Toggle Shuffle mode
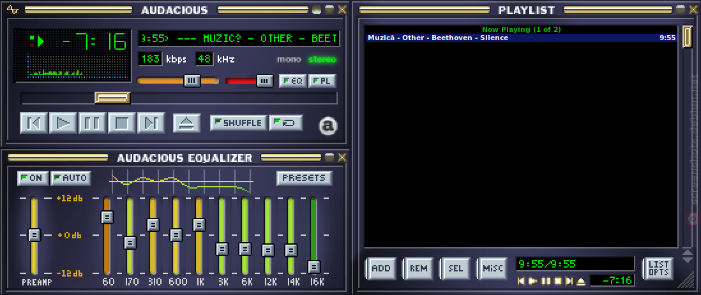Image resolution: width=701 pixels, height=295 pixels. tap(239, 123)
